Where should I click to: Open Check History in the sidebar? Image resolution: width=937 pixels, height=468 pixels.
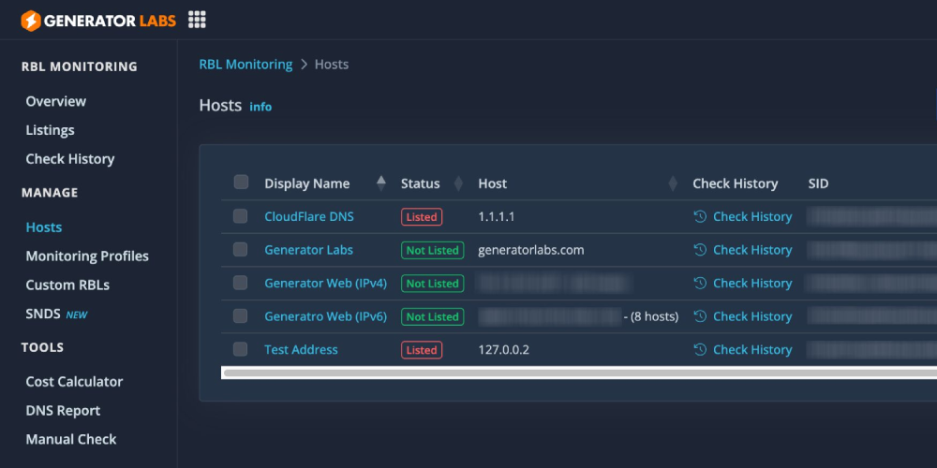(70, 159)
